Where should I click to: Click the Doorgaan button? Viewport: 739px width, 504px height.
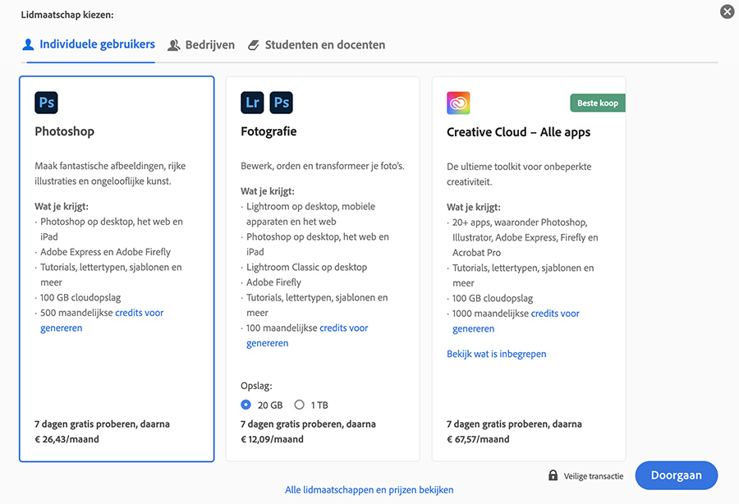tap(677, 475)
